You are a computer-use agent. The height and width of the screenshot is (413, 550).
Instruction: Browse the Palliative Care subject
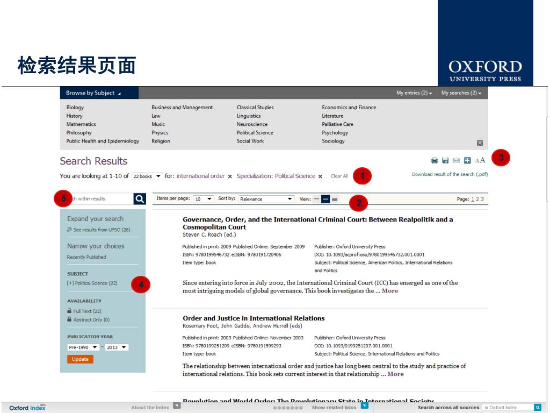pyautogui.click(x=337, y=124)
